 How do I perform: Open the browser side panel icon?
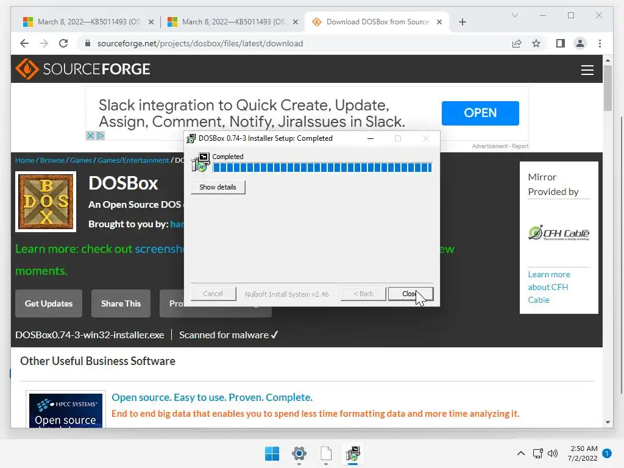[x=561, y=43]
